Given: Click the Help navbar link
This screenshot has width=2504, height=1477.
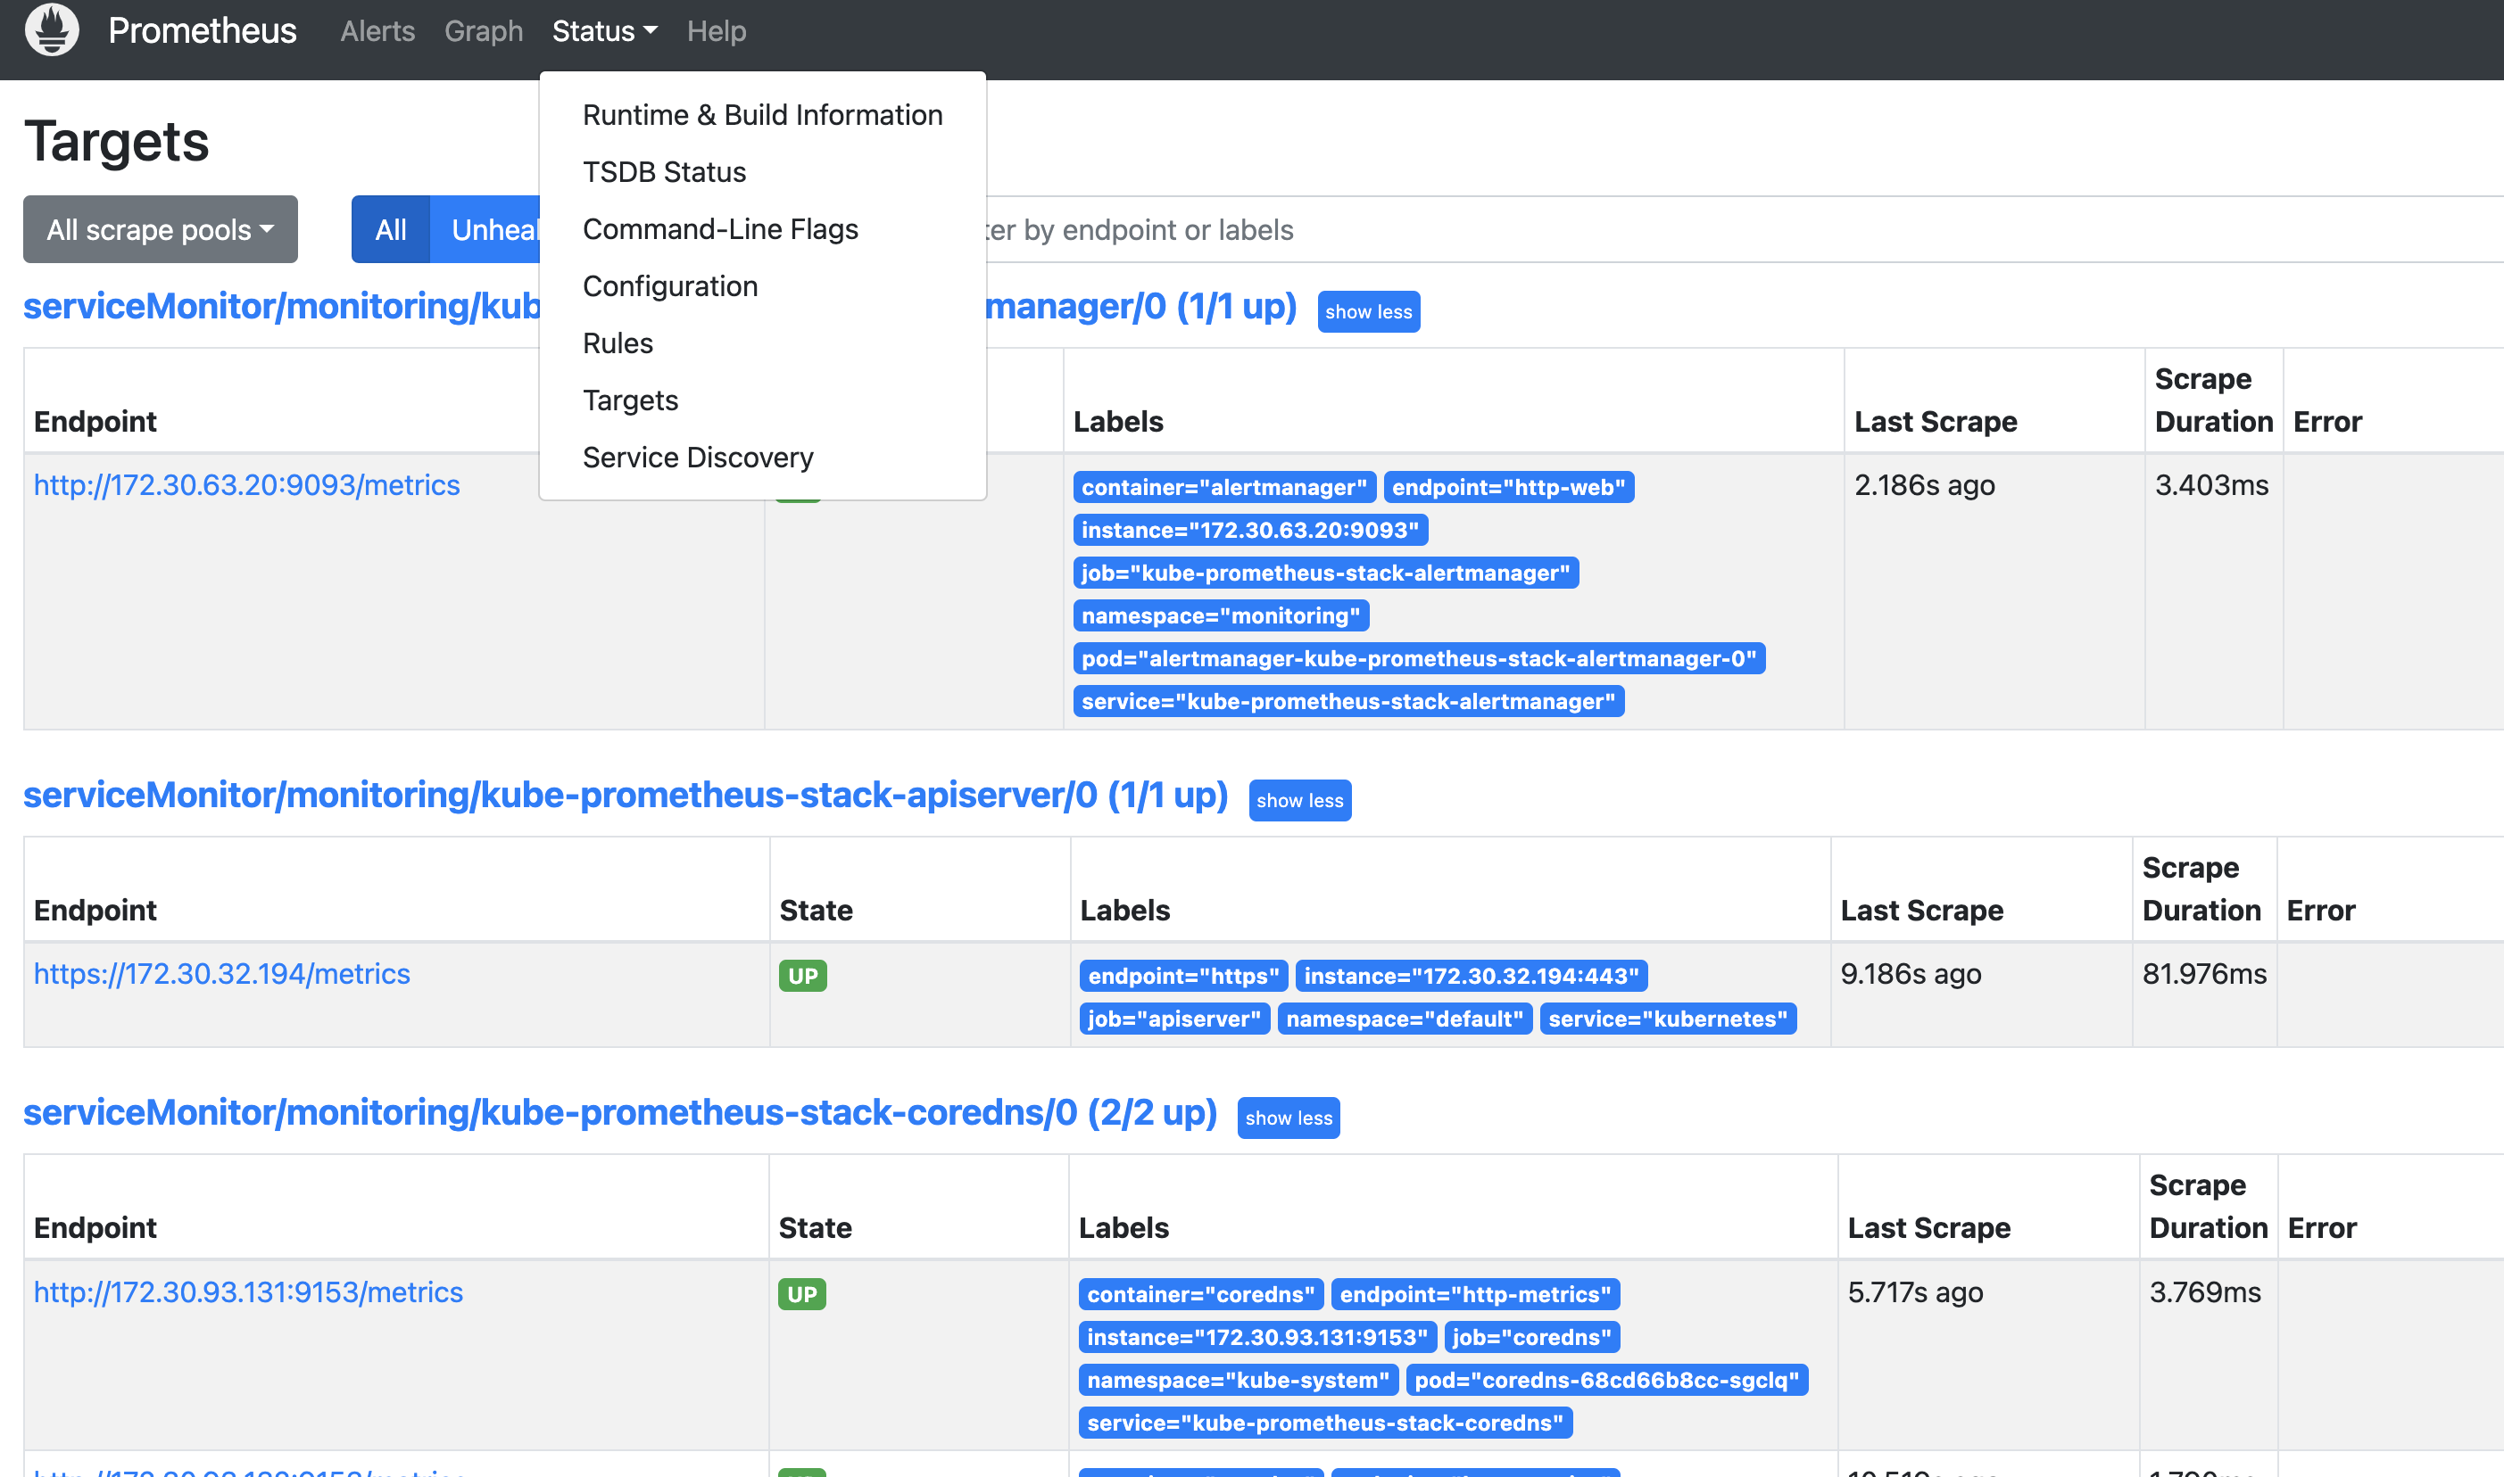Looking at the screenshot, I should coord(716,31).
